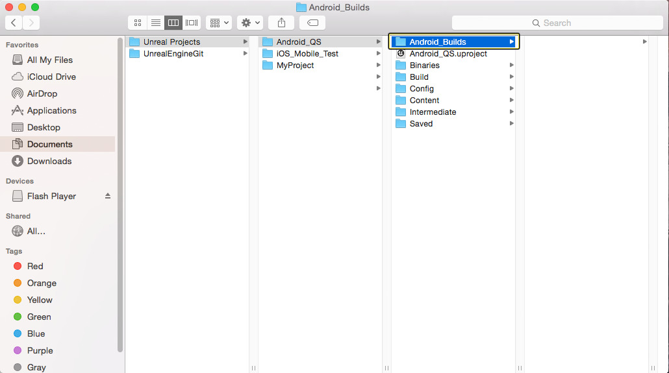
Task: Open the Action gear menu
Action: point(250,23)
